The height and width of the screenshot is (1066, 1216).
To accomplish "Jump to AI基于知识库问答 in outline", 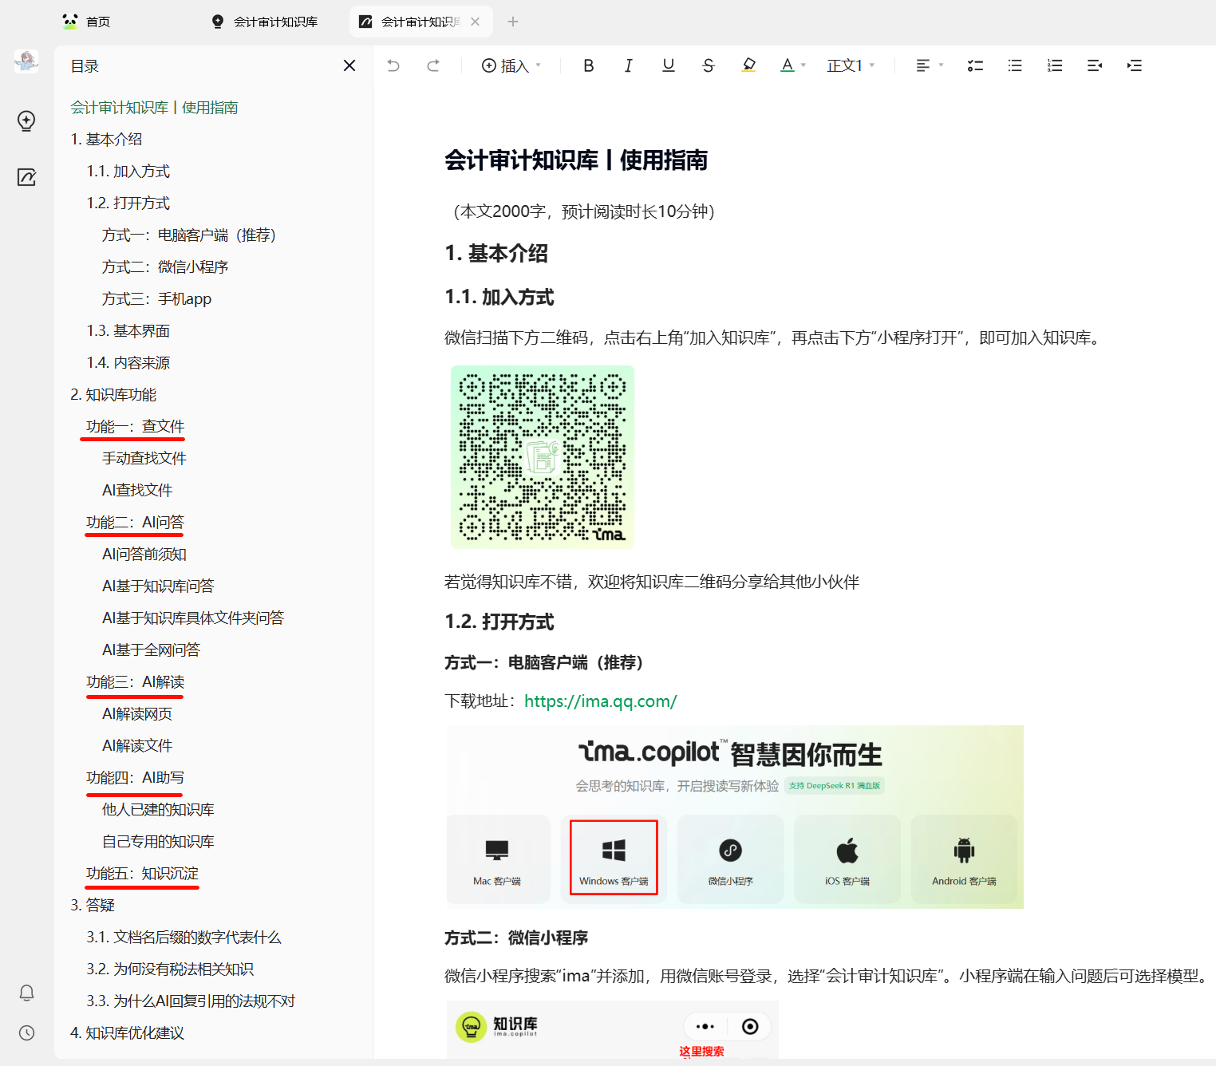I will pos(158,586).
